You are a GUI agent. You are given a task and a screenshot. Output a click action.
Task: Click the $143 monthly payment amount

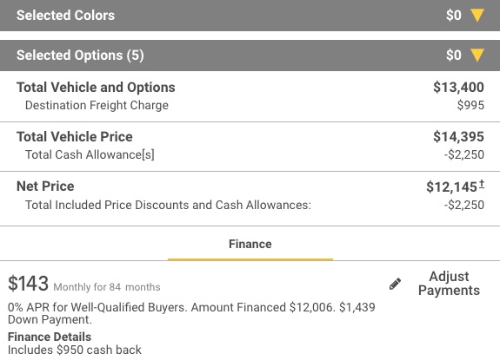28,284
